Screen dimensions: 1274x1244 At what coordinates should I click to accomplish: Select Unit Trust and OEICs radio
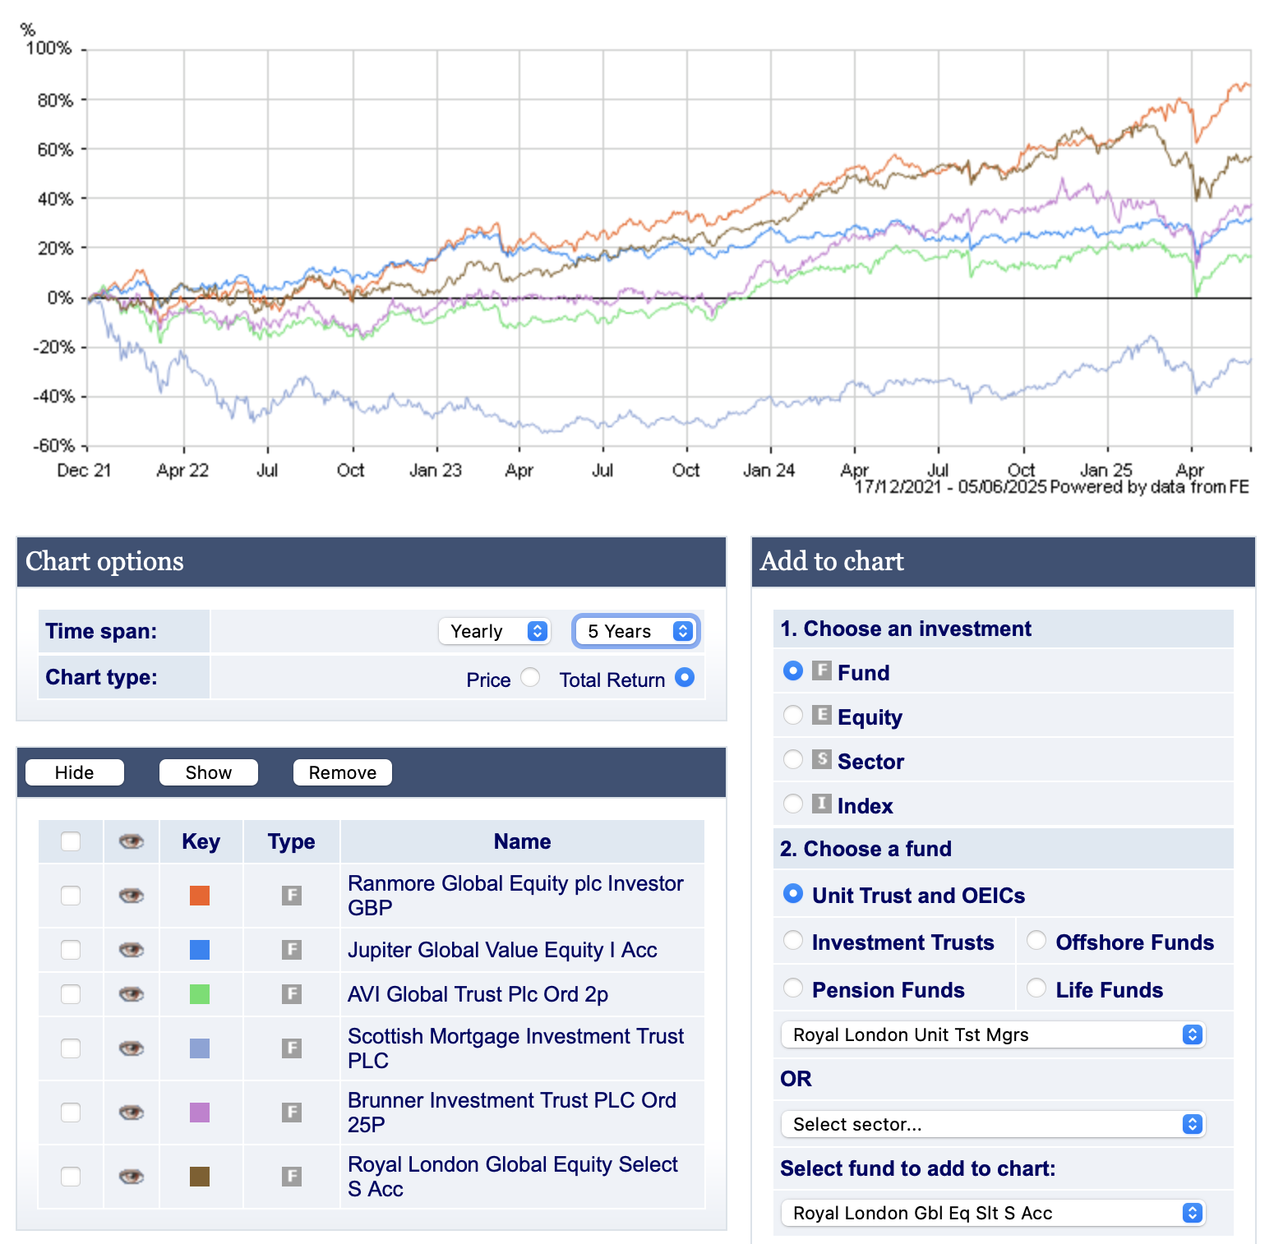click(793, 893)
